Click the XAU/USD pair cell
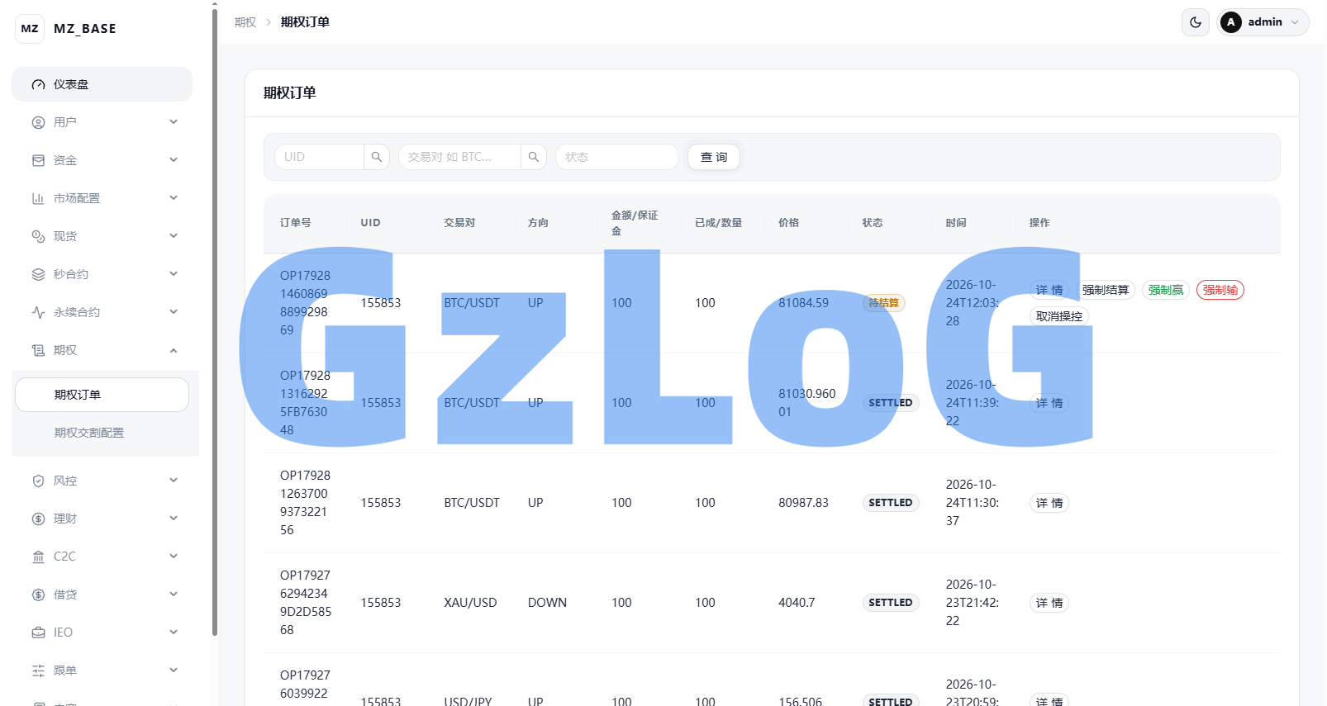This screenshot has width=1327, height=706. click(470, 603)
